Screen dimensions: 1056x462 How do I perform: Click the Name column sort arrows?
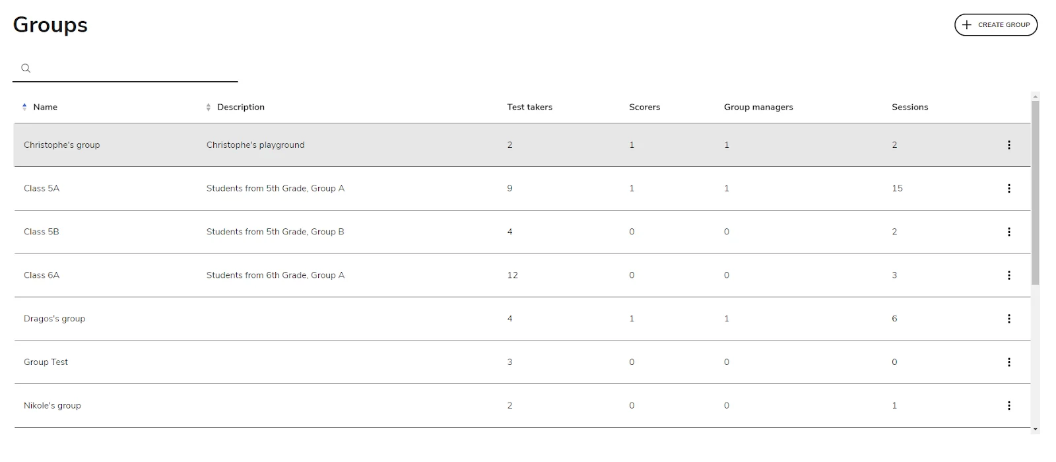tap(24, 107)
